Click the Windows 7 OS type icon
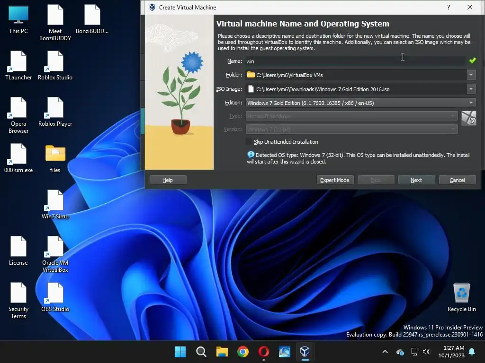485x363 pixels. click(x=468, y=118)
